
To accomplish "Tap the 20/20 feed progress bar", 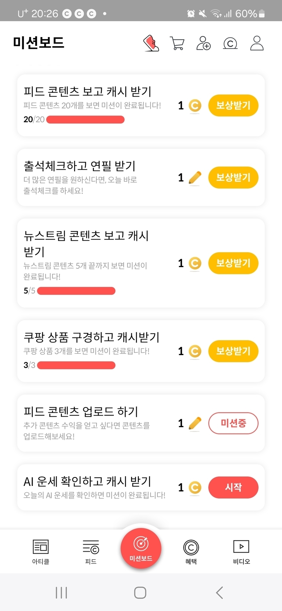I will tap(85, 120).
